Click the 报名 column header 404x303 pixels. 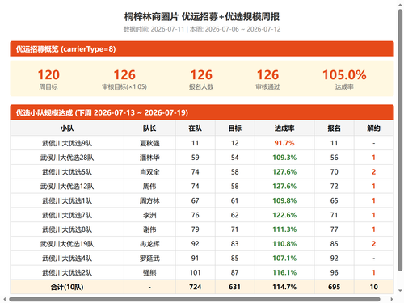click(x=334, y=128)
